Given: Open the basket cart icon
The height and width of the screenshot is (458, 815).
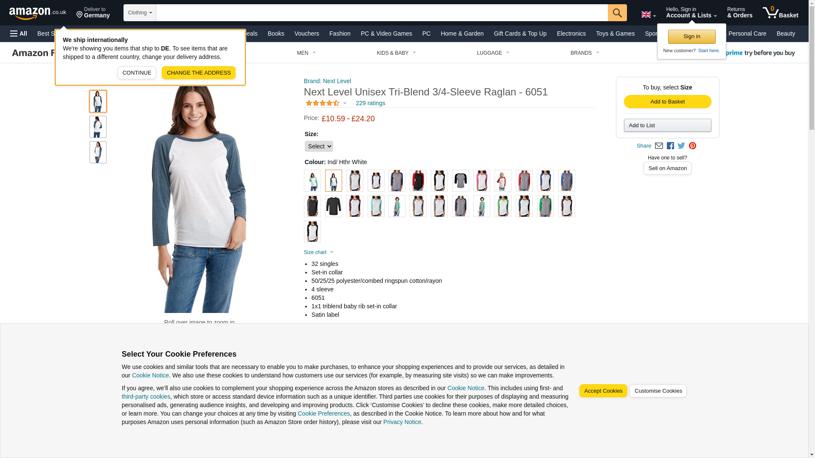Looking at the screenshot, I should tap(780, 13).
